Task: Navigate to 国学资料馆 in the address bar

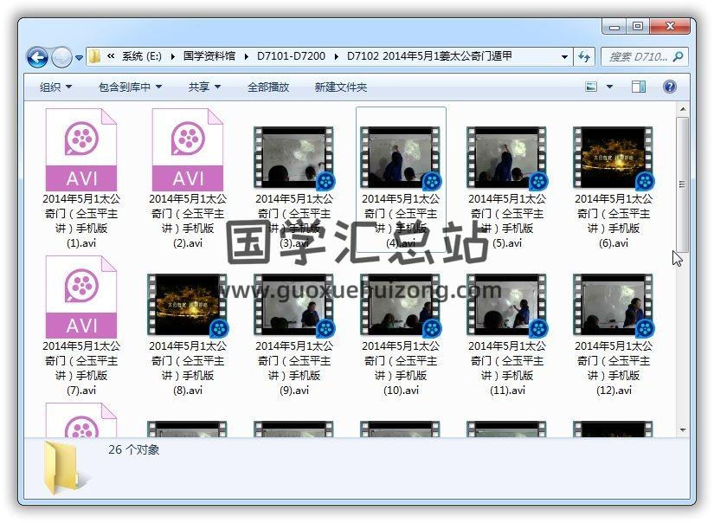Action: pos(209,56)
